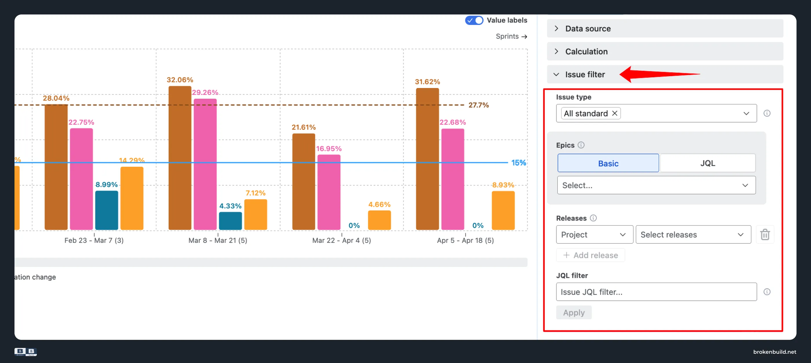Image resolution: width=811 pixels, height=363 pixels.
Task: Open the Select releases dropdown
Action: coord(693,234)
